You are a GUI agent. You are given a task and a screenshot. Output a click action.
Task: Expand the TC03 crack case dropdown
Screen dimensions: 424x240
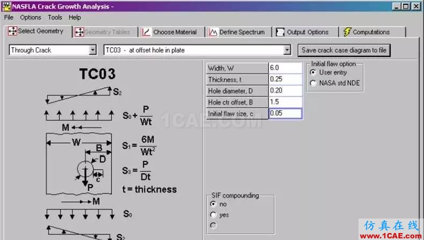pos(287,50)
